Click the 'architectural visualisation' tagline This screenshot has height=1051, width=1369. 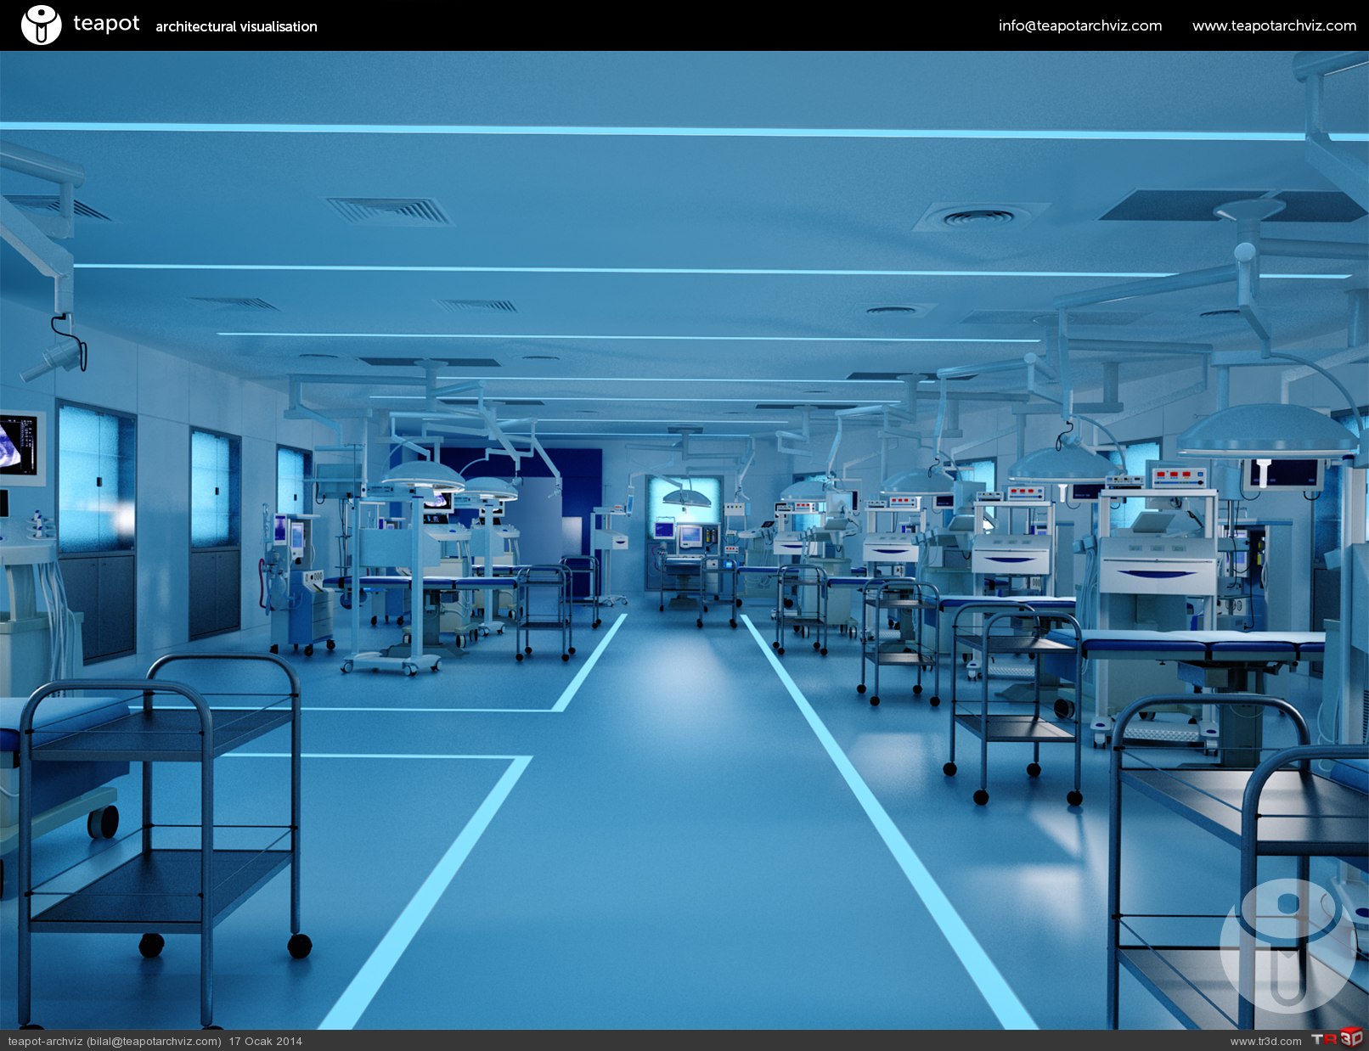point(236,26)
